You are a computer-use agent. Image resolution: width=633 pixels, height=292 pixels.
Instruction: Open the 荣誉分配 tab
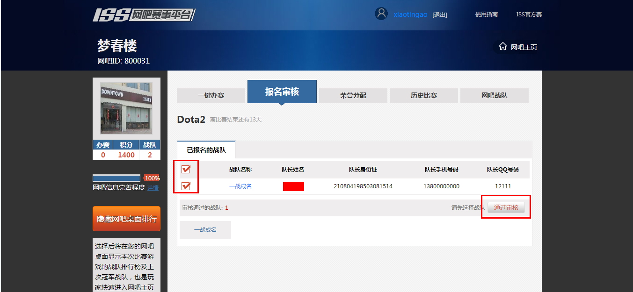click(353, 95)
